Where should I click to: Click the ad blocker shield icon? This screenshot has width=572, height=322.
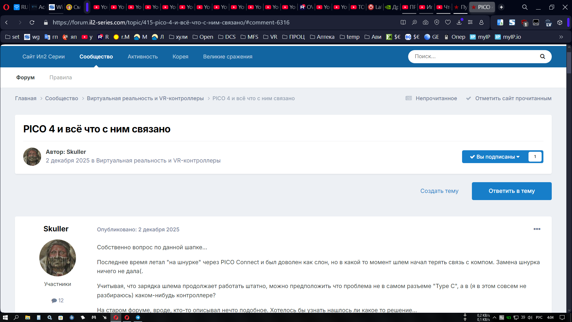click(x=437, y=22)
